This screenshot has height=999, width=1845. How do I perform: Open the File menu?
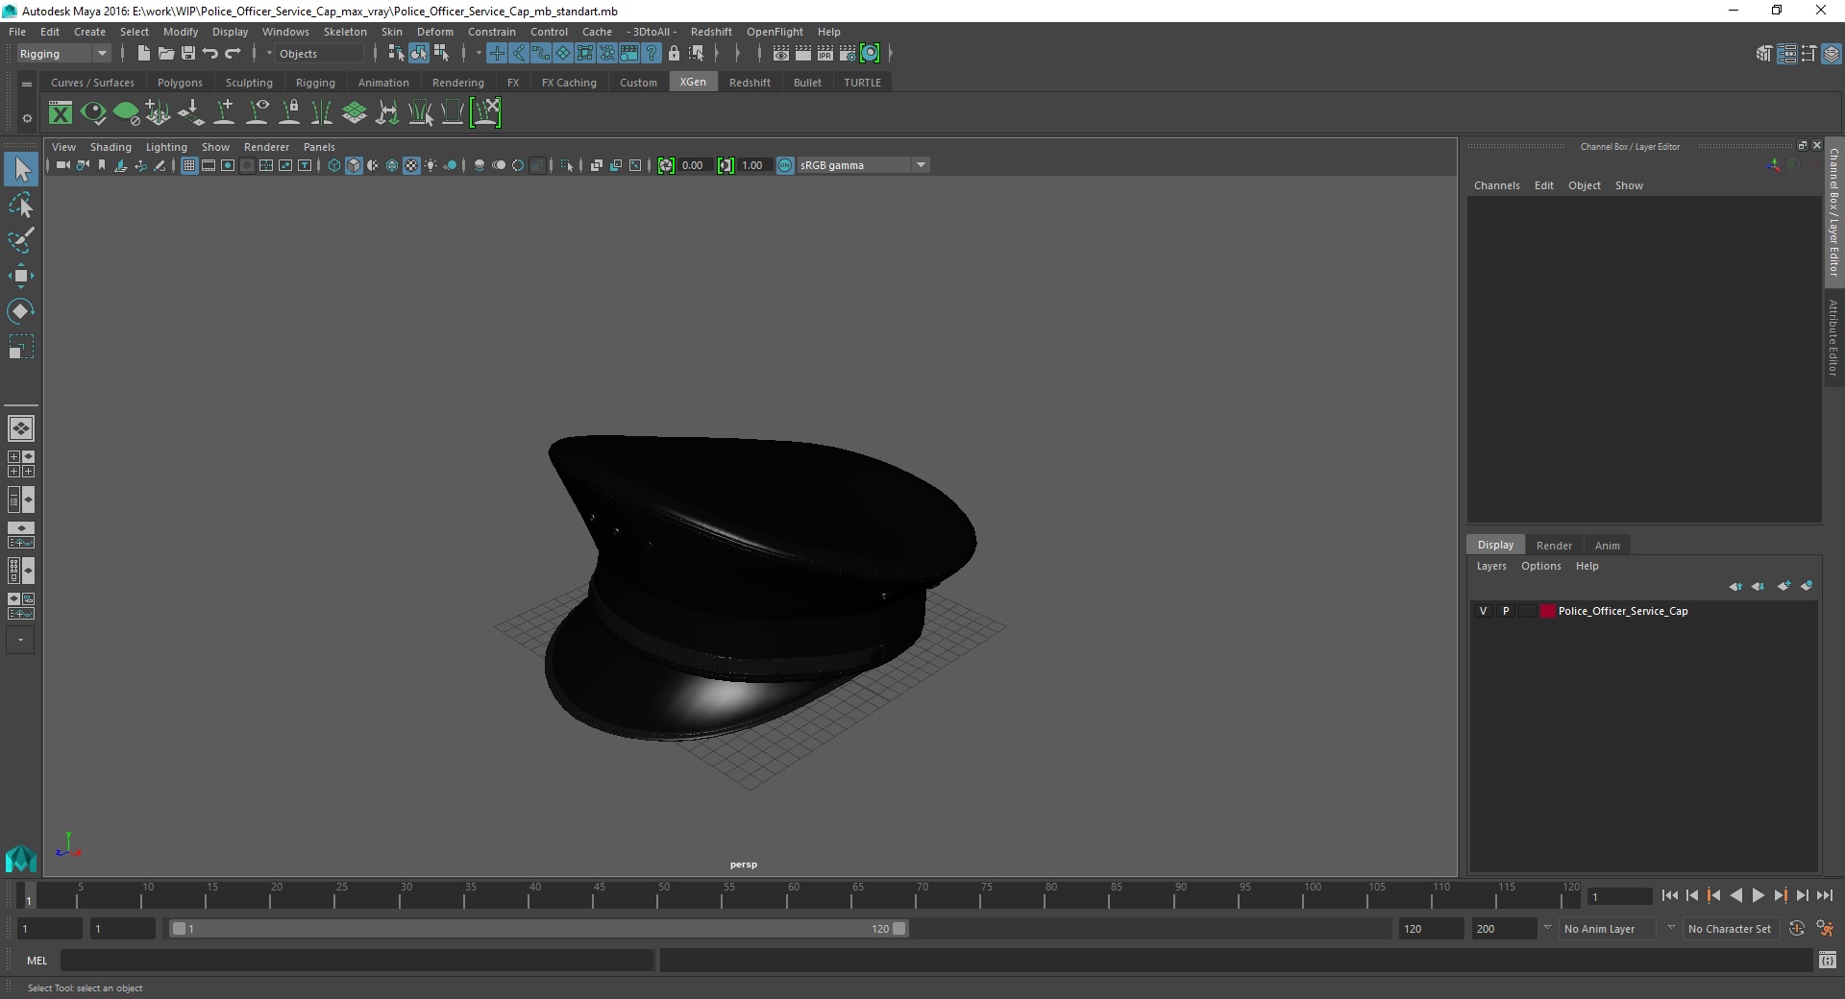pyautogui.click(x=17, y=32)
